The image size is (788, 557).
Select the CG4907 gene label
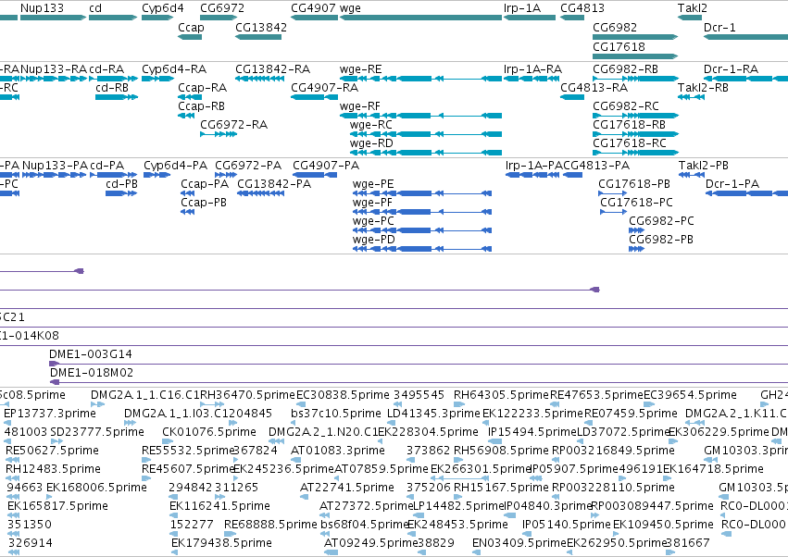click(313, 8)
